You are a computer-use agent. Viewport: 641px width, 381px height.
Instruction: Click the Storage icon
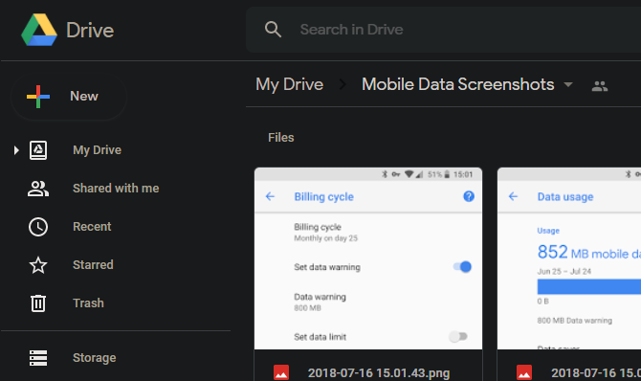(38, 358)
